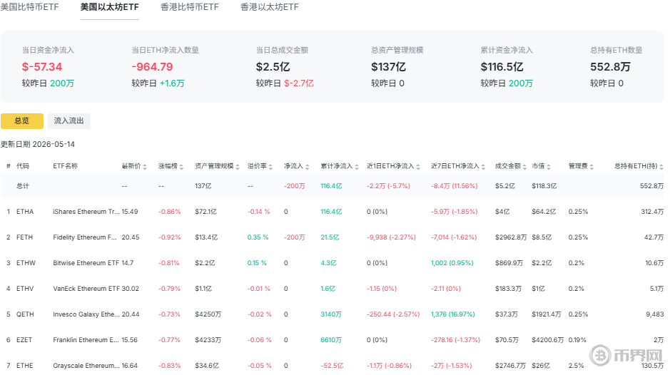Click the -964.79 ETH net inflow value
The width and height of the screenshot is (670, 375).
pos(152,66)
